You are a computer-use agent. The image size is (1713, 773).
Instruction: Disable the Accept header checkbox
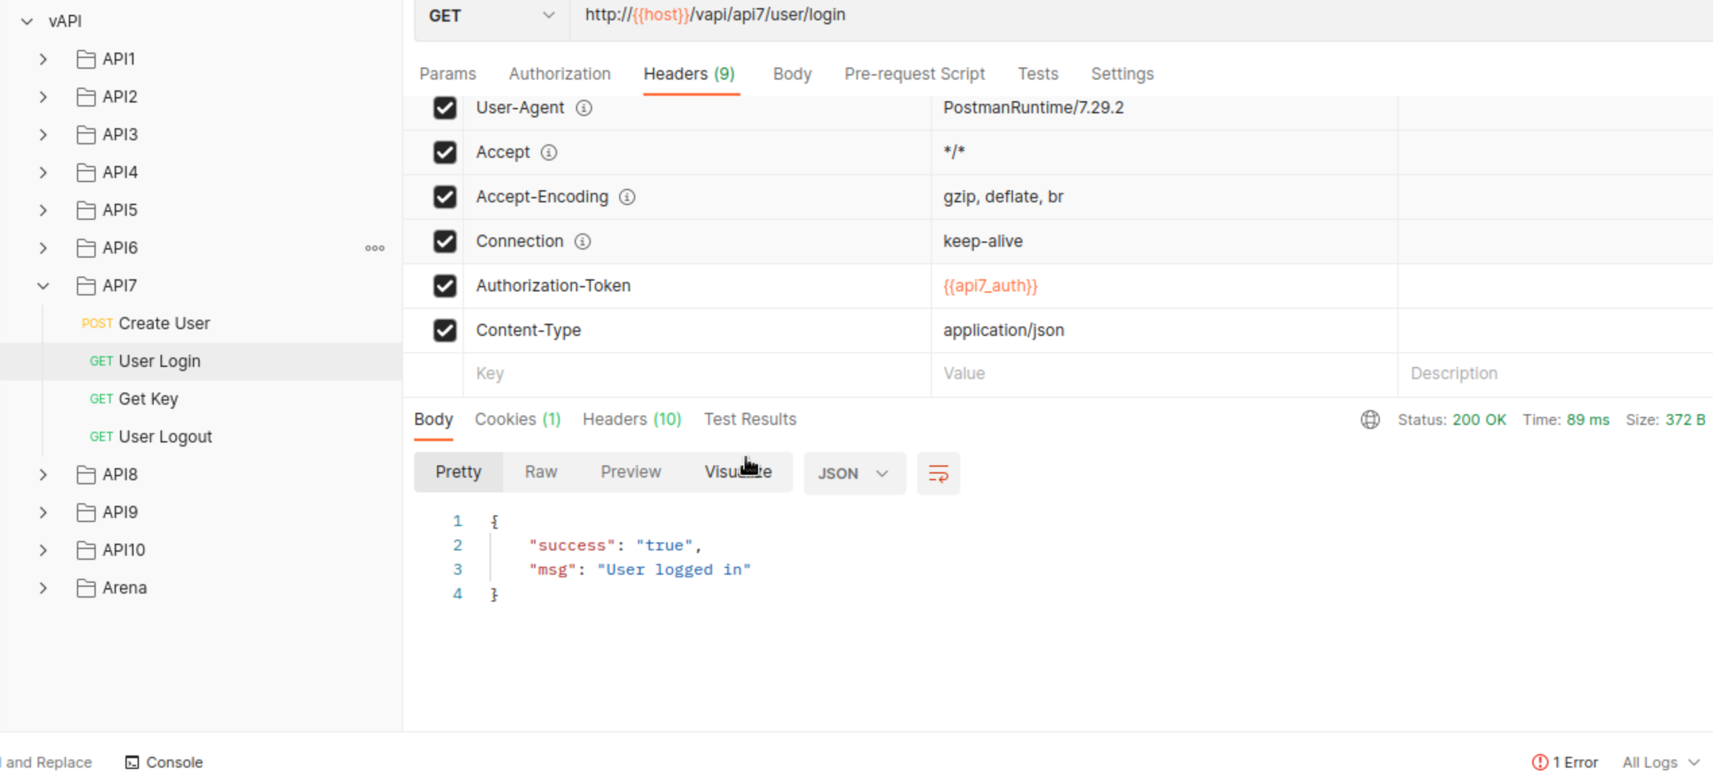(x=445, y=152)
